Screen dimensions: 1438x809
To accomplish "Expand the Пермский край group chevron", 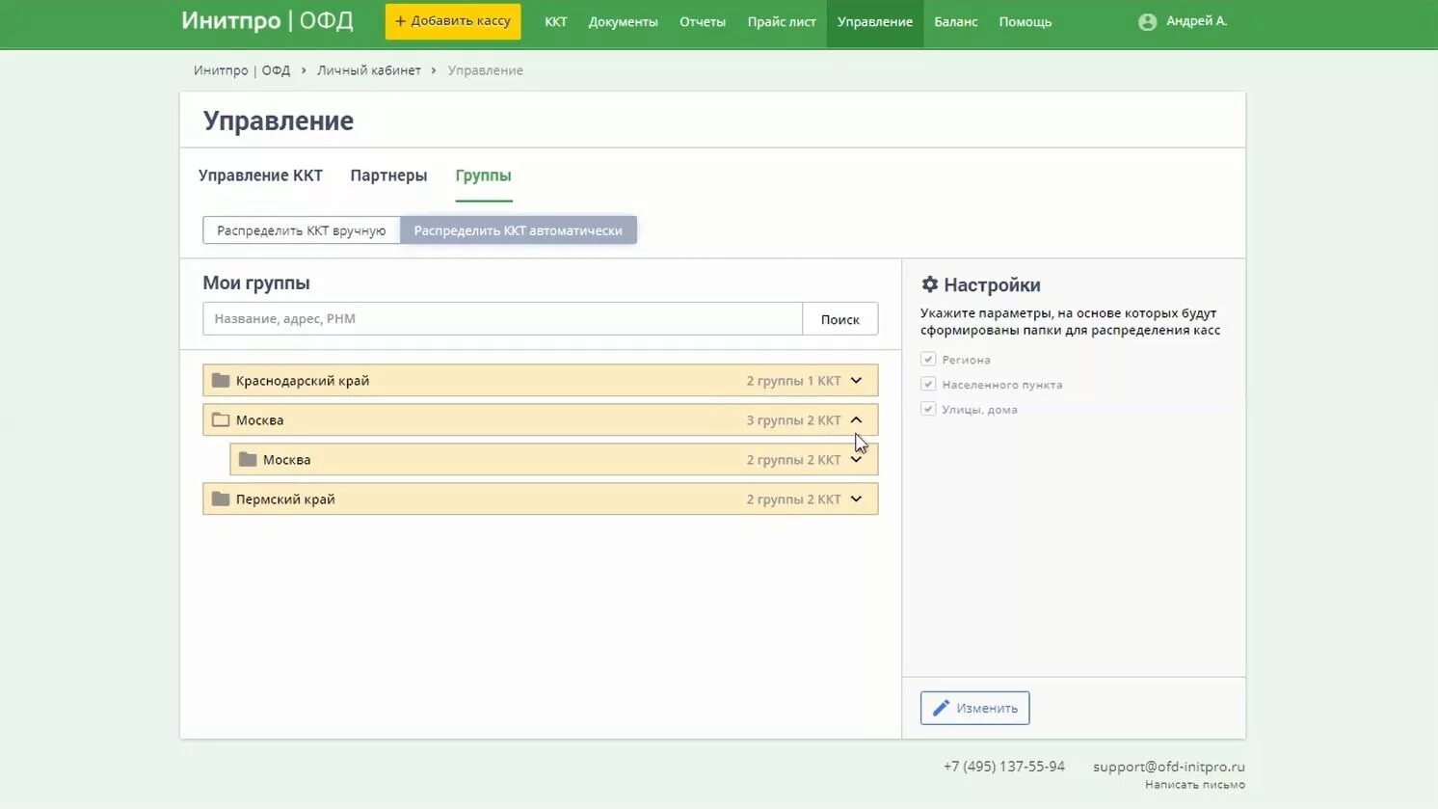I will (x=856, y=499).
